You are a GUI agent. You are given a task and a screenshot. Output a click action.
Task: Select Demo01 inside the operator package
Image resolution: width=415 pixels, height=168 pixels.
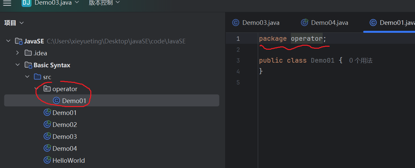click(x=74, y=101)
